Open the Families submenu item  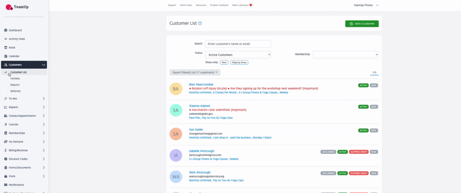pos(15,78)
